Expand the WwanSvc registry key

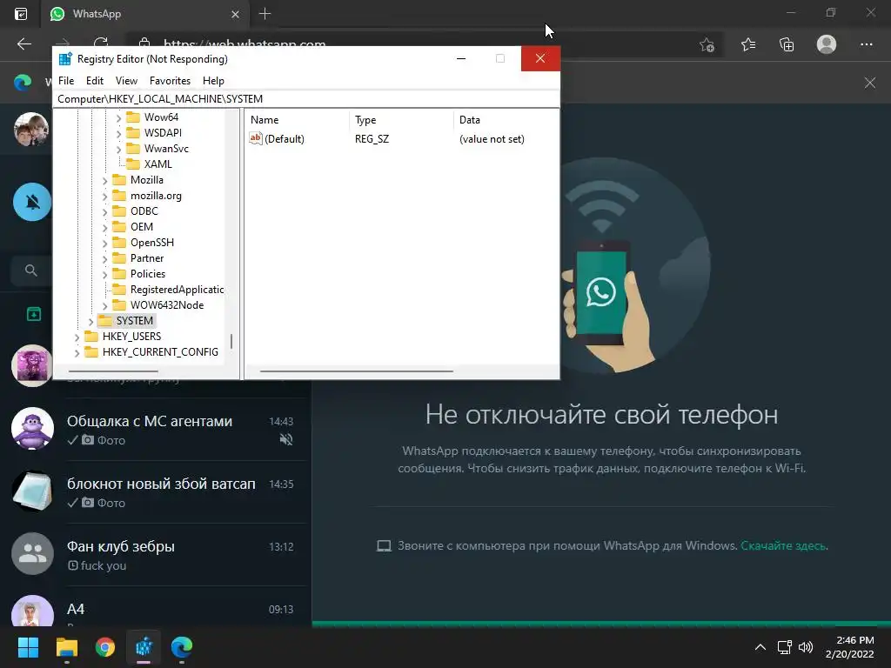[118, 149]
